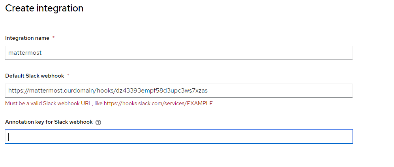
Task: Click the example hooks.slack.com URL in error text
Action: click(x=158, y=104)
